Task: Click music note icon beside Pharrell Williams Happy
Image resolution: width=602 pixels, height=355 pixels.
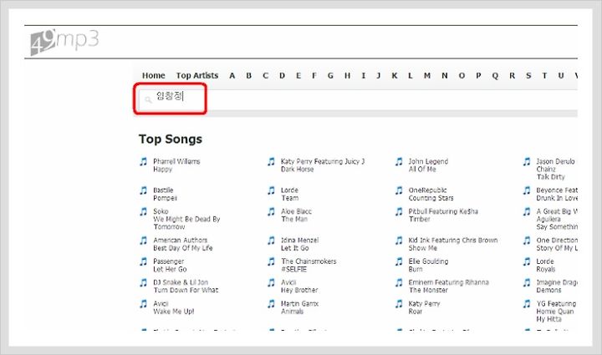Action: [143, 161]
